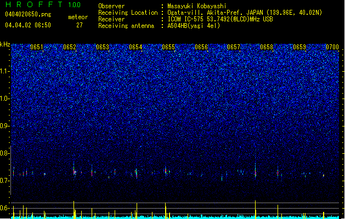Click the antenna value A504HB(yagi 4el)
The width and height of the screenshot is (345, 219).
click(x=194, y=26)
